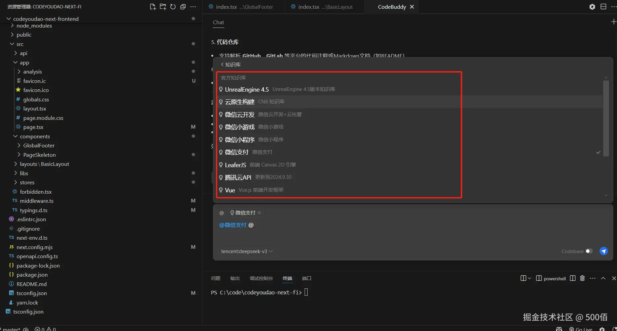Switch to index.tsx GlobalFooter tab
This screenshot has height=331, width=617.
244,7
